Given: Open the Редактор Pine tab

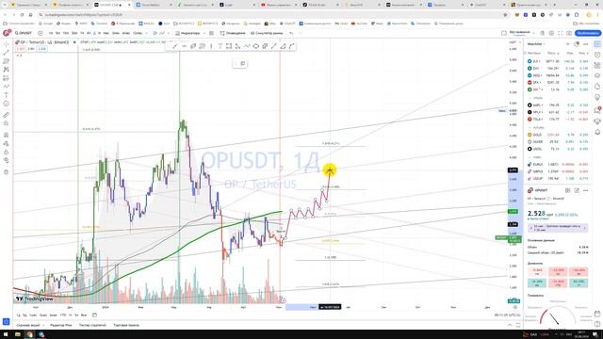Looking at the screenshot, I should [60, 325].
